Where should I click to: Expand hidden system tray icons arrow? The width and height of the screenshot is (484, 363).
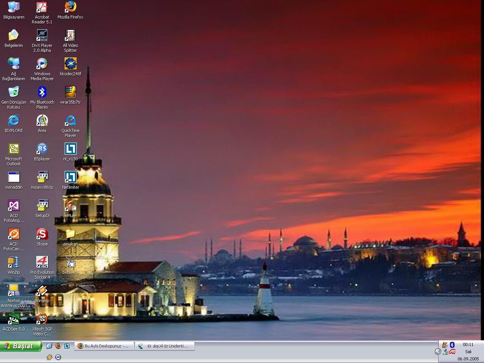(438, 352)
